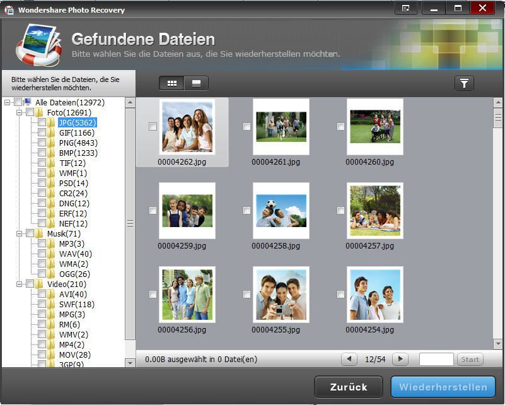Screen dimensions: 505x405
Task: Go to next page of results
Action: pos(400,358)
